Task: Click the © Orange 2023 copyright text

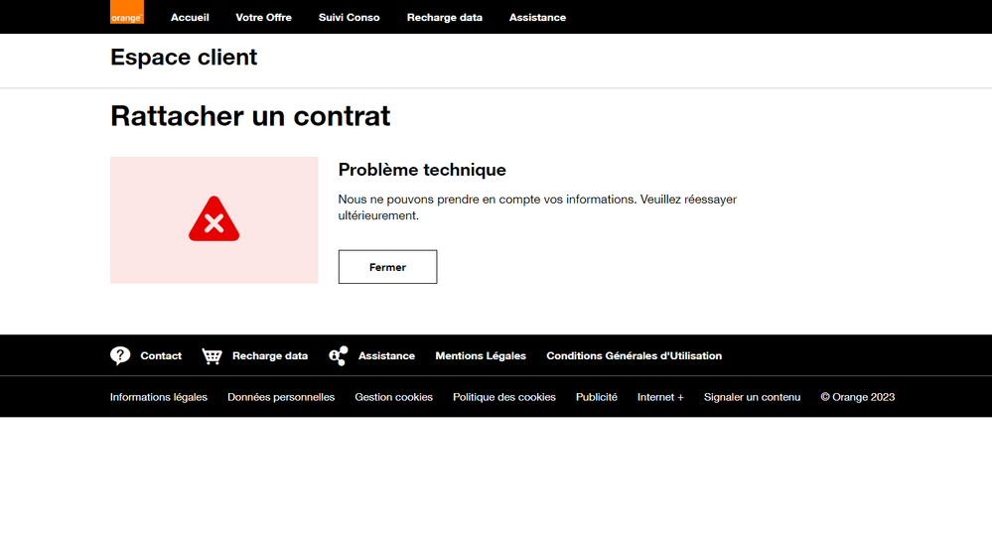Action: 858,397
